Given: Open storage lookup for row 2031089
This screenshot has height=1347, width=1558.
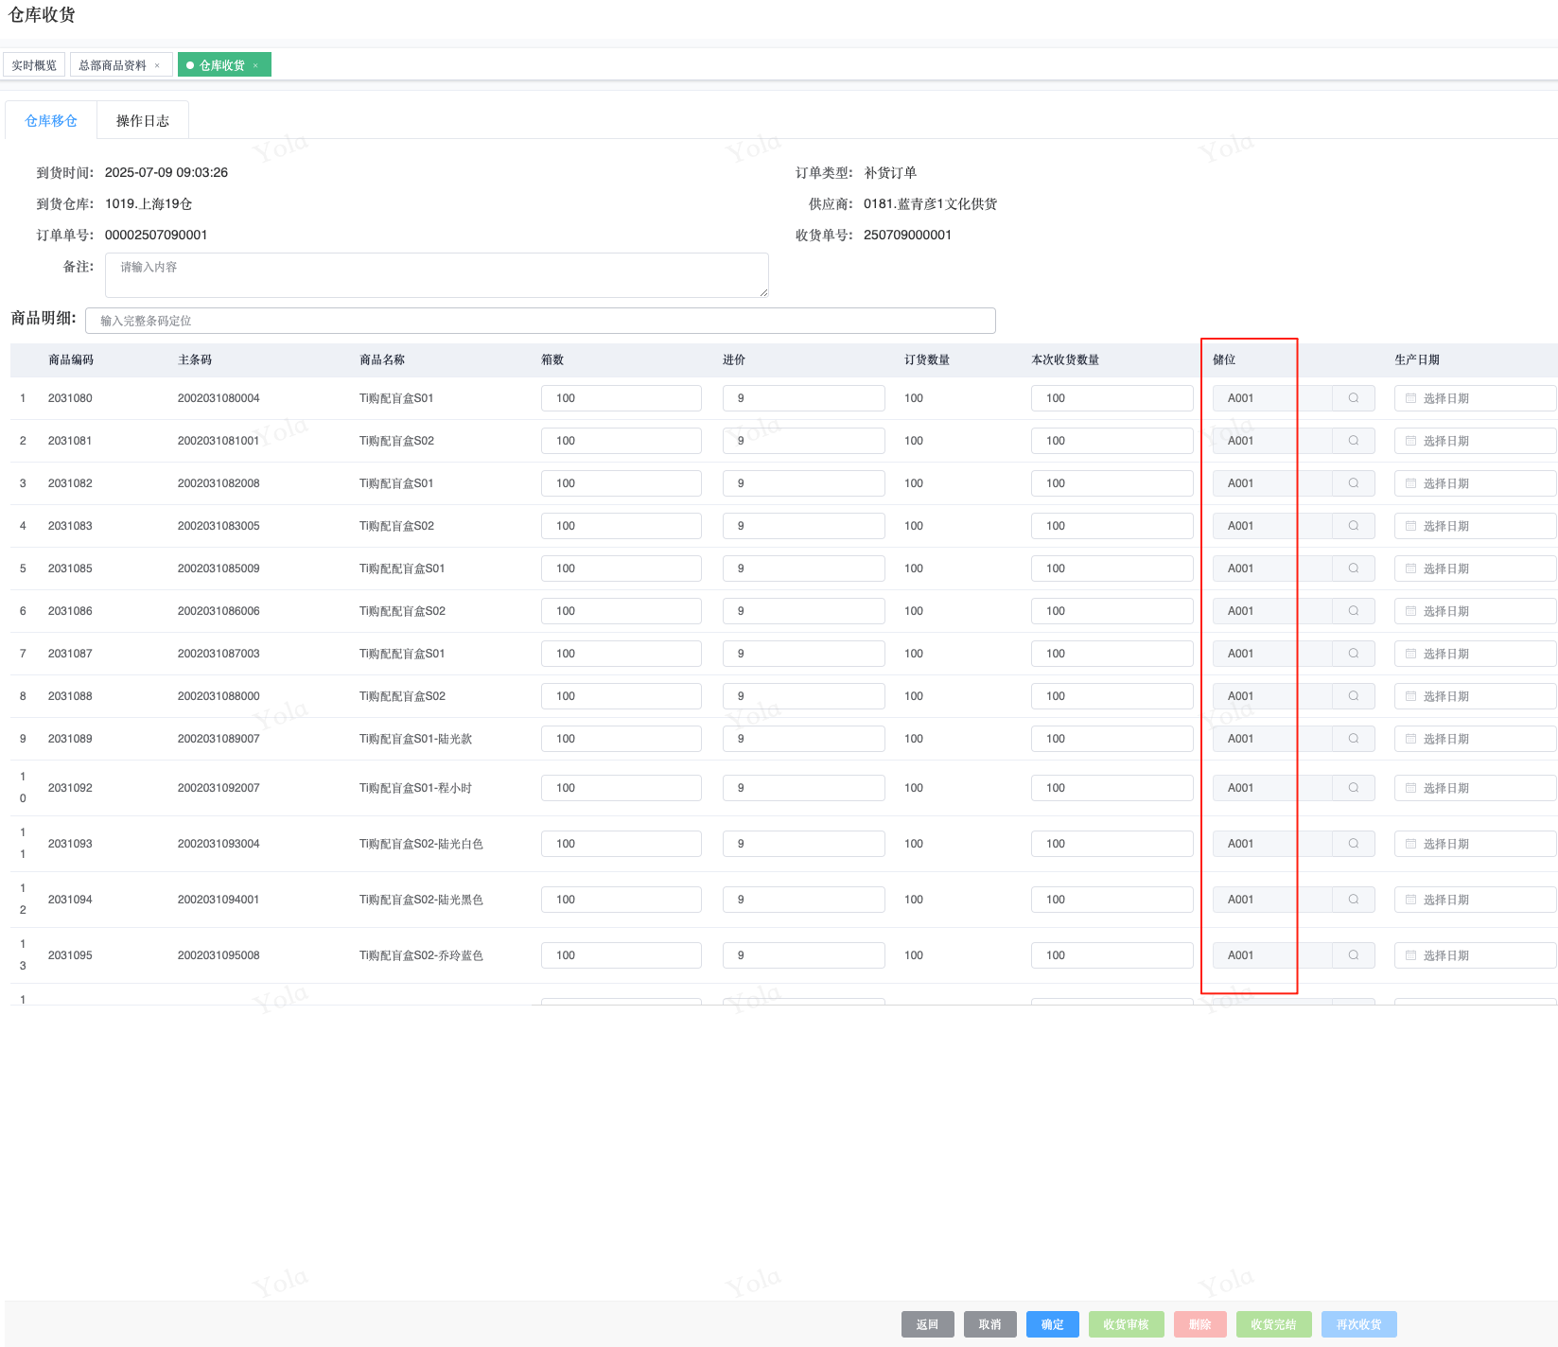Looking at the screenshot, I should (x=1353, y=739).
